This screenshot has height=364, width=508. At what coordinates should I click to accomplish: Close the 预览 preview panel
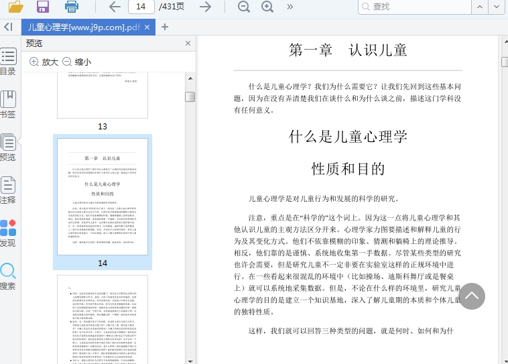coord(188,44)
